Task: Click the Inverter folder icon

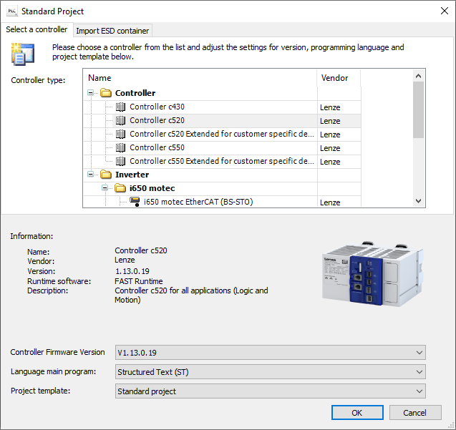Action: coord(106,175)
